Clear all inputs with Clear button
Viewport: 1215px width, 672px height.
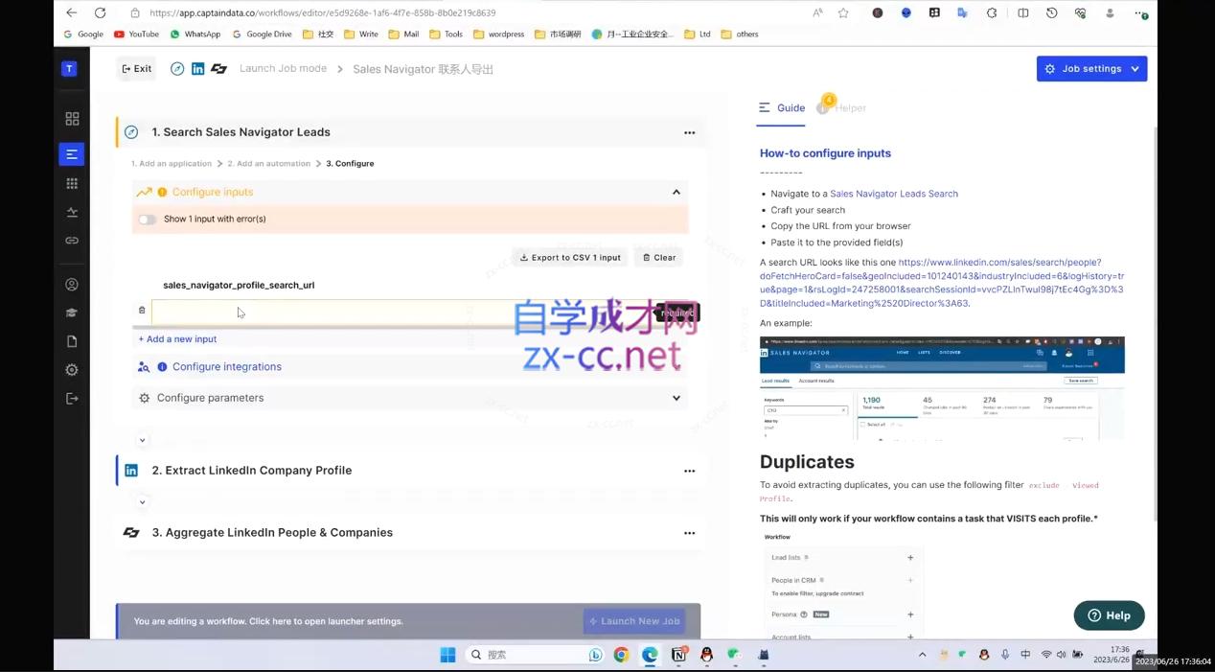pos(659,258)
